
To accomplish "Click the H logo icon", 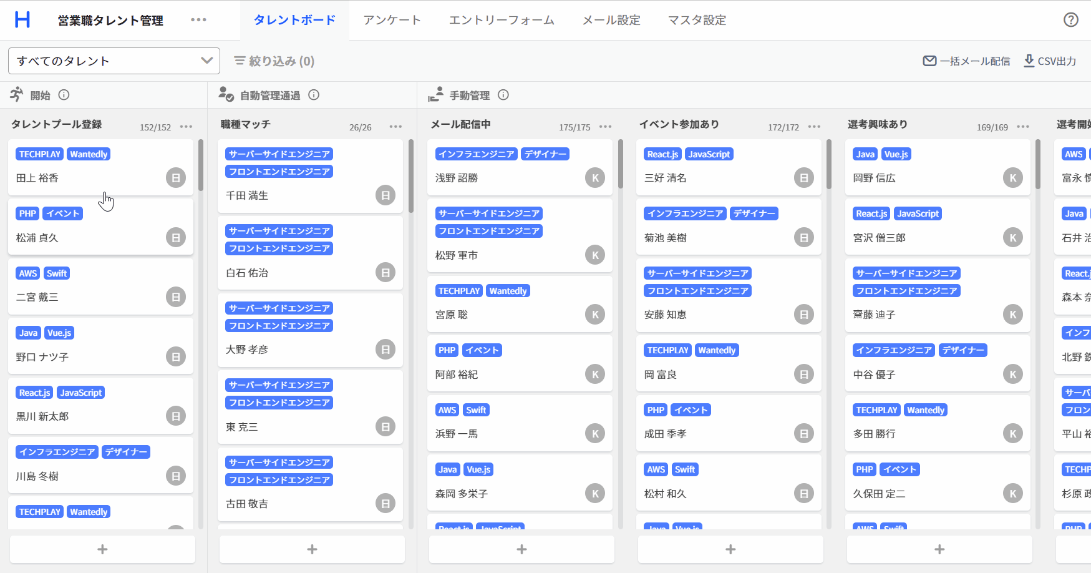I will (22, 20).
